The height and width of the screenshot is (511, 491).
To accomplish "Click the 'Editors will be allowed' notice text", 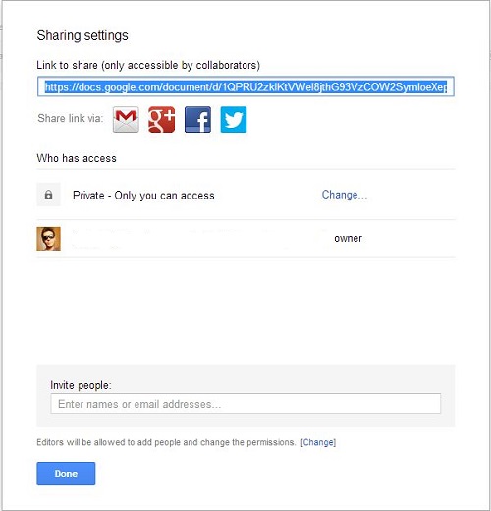I will click(166, 442).
